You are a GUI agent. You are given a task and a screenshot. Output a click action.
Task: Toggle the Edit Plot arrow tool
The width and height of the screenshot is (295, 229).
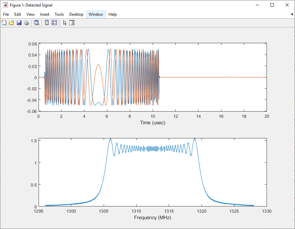65,23
